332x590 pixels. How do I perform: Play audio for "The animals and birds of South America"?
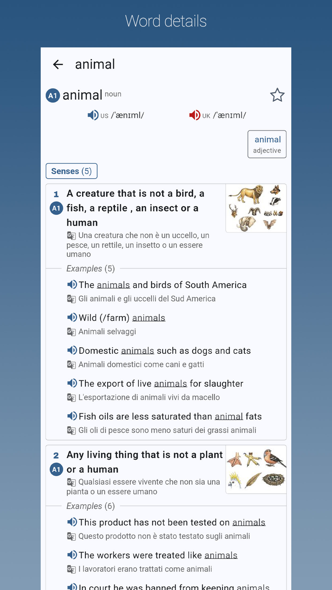[72, 284]
